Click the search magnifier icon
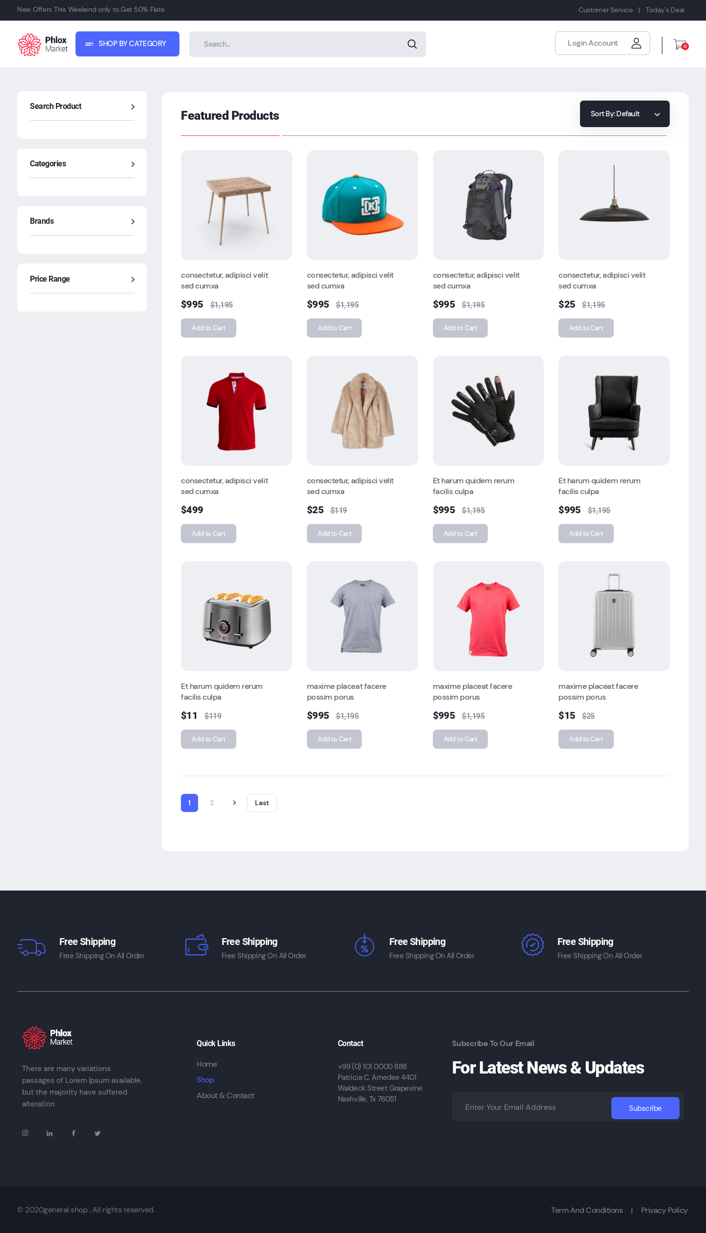The image size is (706, 1233). [x=412, y=44]
